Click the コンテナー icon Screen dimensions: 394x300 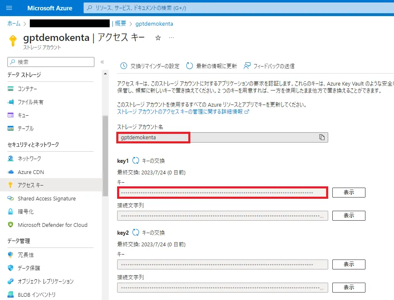11,88
